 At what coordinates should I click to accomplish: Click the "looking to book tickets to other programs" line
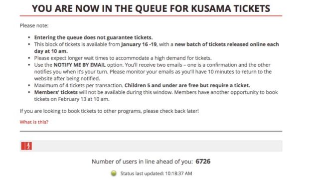[109, 111]
